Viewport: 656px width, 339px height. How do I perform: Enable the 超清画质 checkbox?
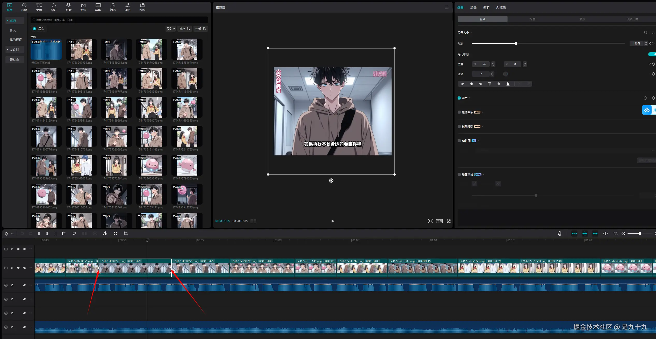tap(459, 112)
